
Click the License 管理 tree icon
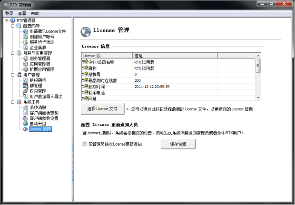(25, 129)
